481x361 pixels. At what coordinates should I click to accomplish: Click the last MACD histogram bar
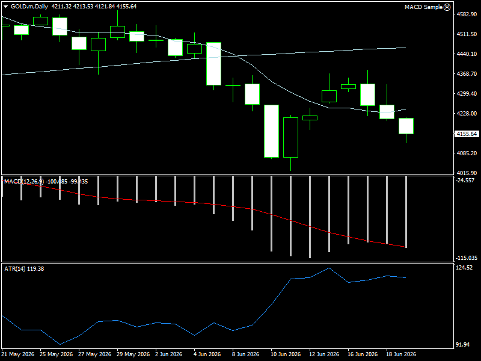click(x=406, y=212)
